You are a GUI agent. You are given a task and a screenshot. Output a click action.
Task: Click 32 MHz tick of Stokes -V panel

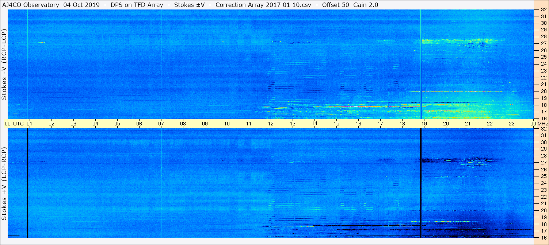pyautogui.click(x=543, y=10)
